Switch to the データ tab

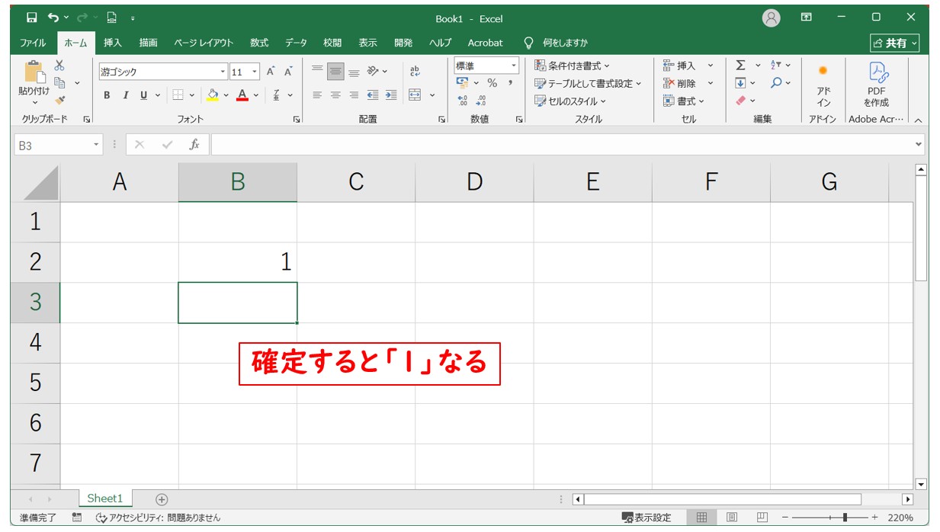296,43
